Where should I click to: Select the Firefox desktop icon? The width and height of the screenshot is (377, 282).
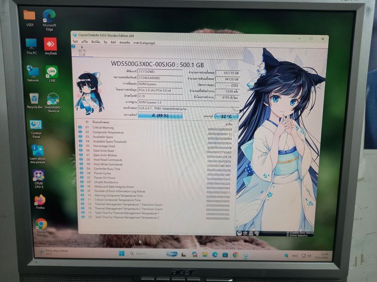[x=40, y=202]
